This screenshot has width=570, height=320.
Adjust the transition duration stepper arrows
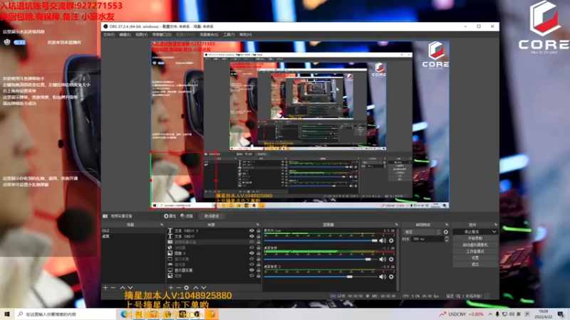447,239
